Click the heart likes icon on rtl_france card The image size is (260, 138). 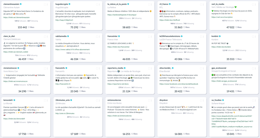(184, 27)
